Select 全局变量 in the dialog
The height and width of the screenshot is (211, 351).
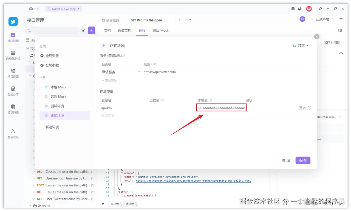[50, 56]
